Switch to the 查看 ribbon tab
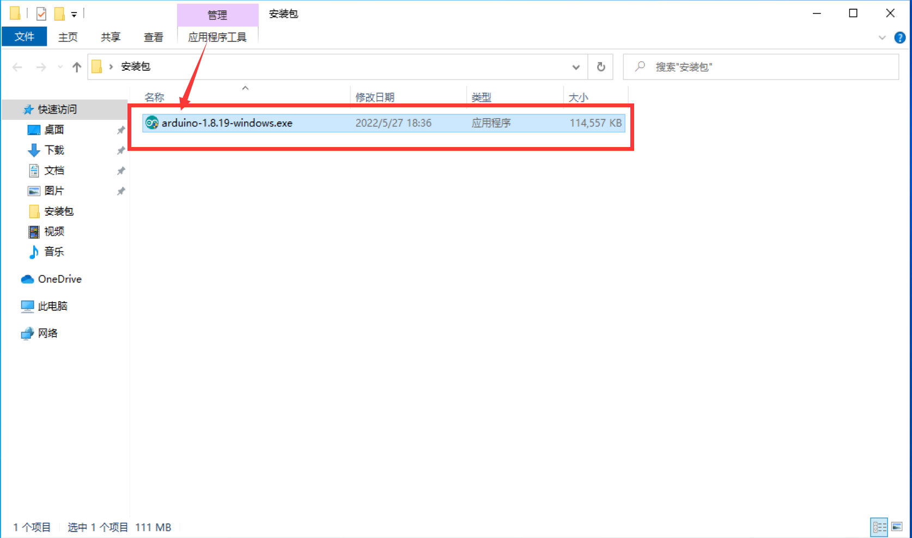The image size is (912, 538). pos(153,36)
